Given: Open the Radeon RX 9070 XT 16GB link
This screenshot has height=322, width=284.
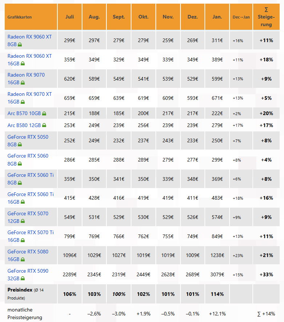Looking at the screenshot, I should tap(29, 94).
